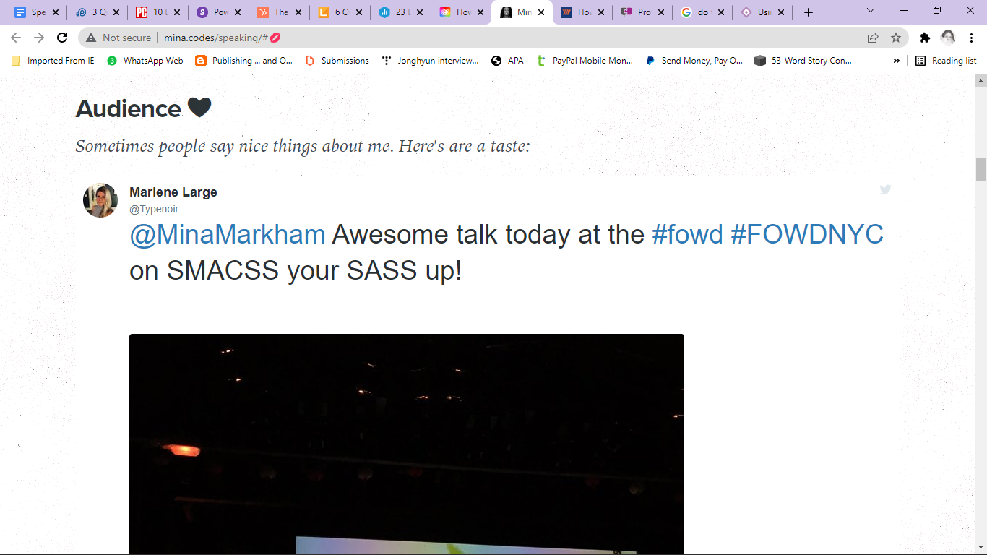Open the Extensions puzzle icon
This screenshot has width=987, height=555.
[x=924, y=38]
